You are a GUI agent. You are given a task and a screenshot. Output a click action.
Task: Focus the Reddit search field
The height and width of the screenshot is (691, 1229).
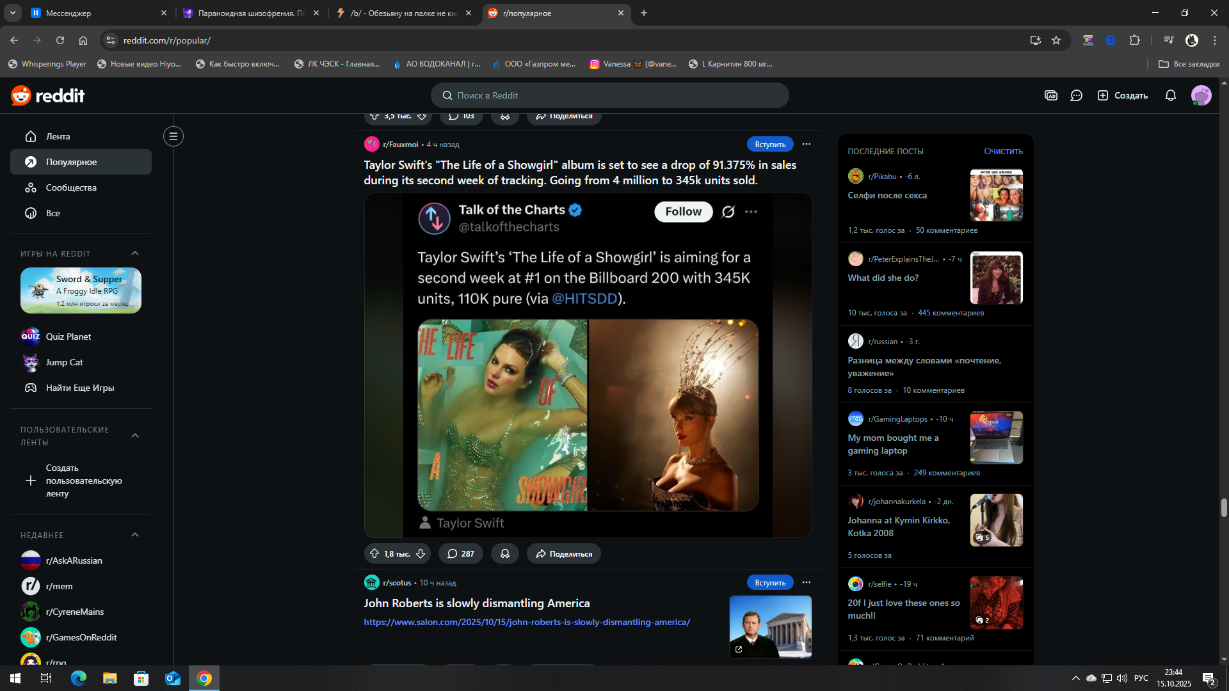coord(609,95)
